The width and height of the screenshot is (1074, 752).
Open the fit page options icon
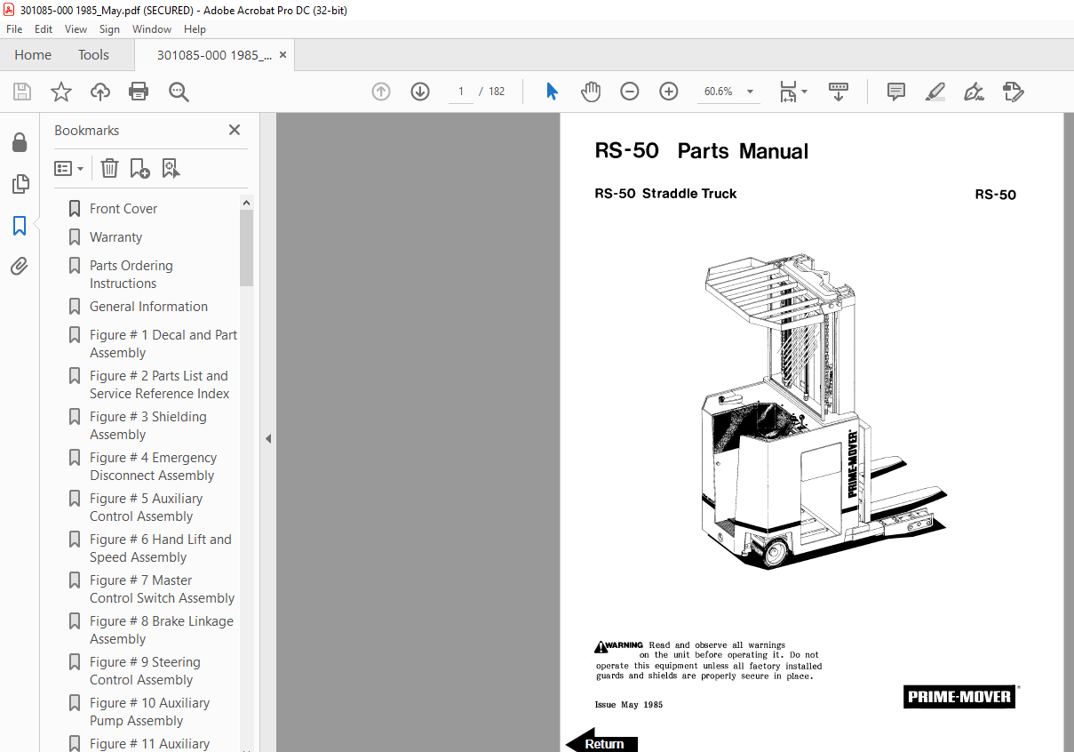click(792, 92)
